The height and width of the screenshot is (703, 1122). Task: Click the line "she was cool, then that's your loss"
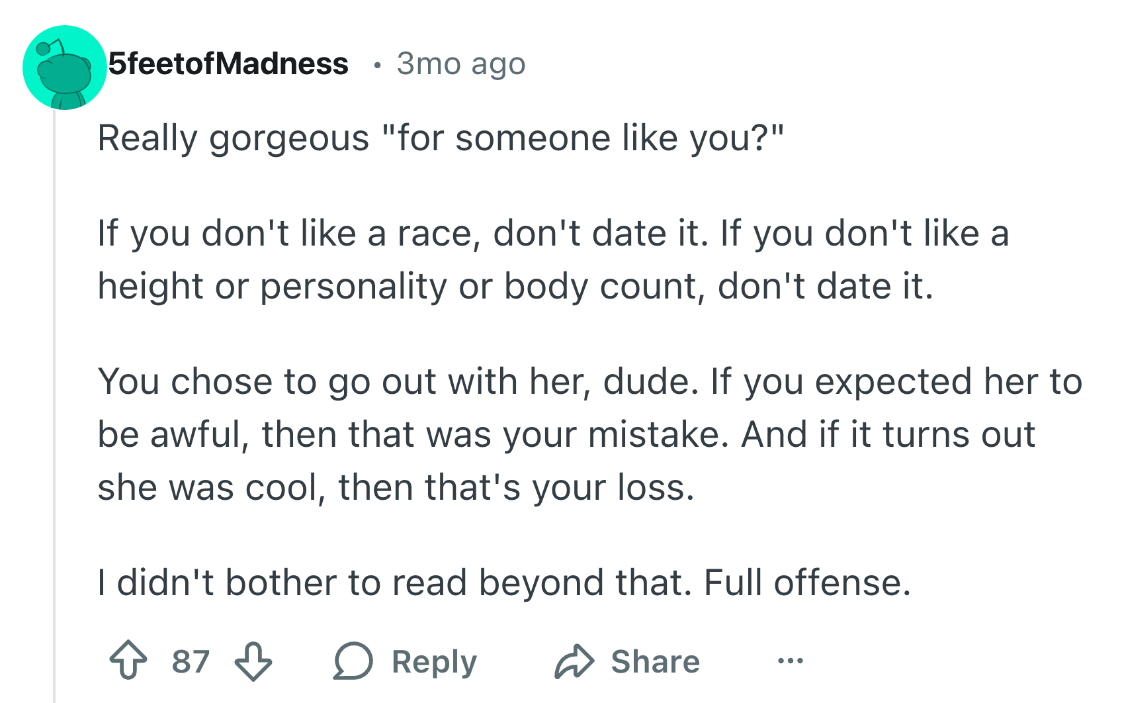coord(396,488)
